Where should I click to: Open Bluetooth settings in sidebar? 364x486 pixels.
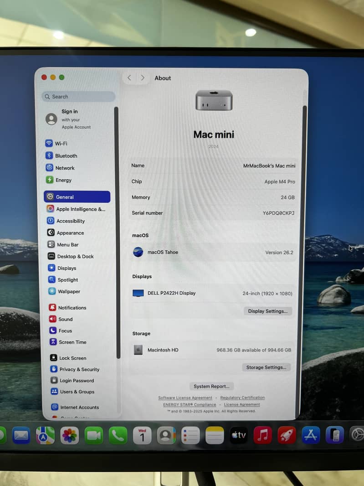click(x=62, y=155)
